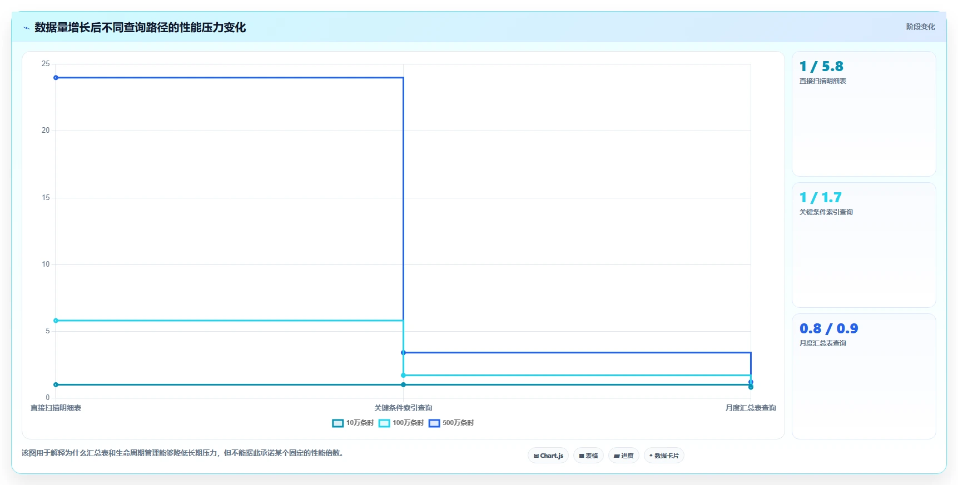This screenshot has width=958, height=485.
Task: Open the 数据卡片 view
Action: (x=664, y=456)
